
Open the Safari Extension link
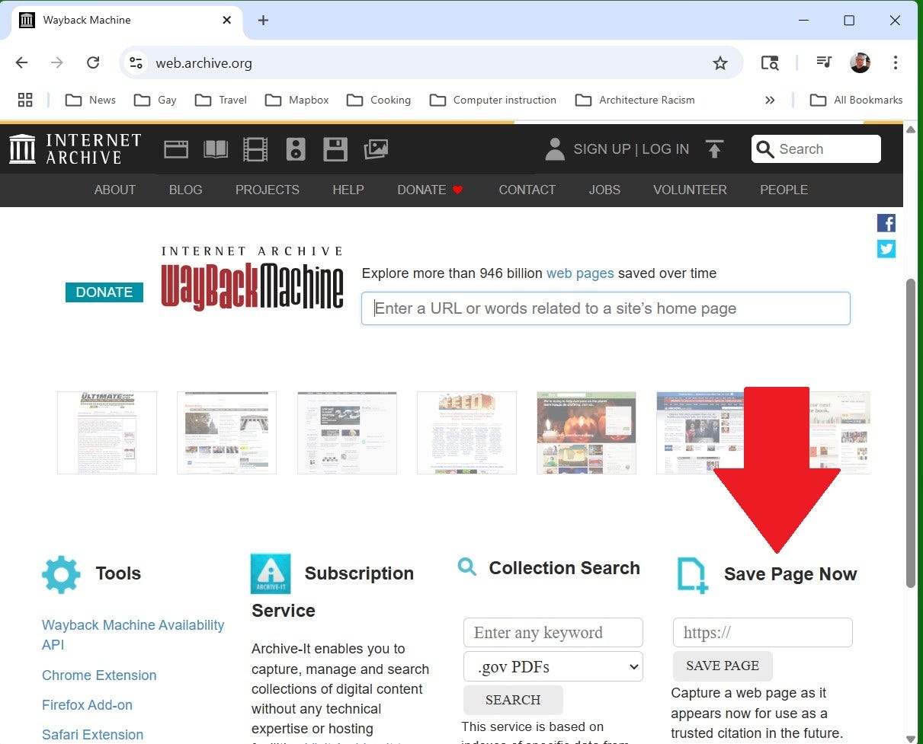coord(92,735)
